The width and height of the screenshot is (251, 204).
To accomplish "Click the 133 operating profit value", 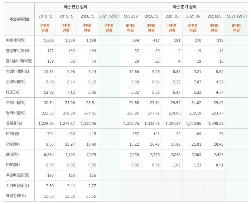I will tap(72, 51).
